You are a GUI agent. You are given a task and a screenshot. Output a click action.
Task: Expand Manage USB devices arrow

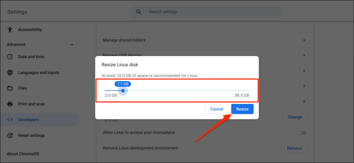tap(304, 55)
